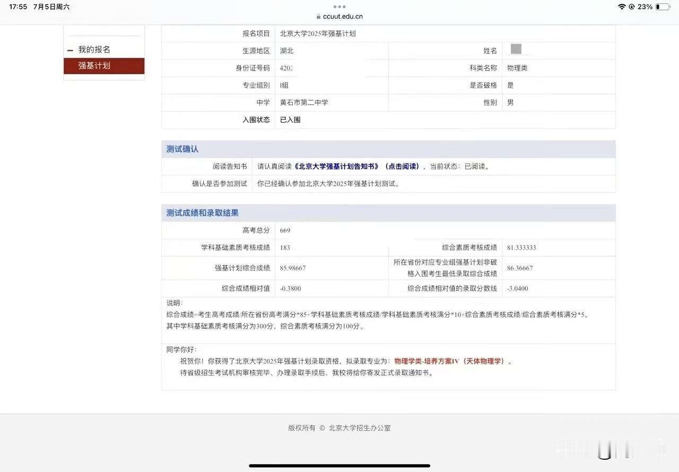Click the 已入围 status value
Viewport: 679px width, 472px height.
(290, 120)
